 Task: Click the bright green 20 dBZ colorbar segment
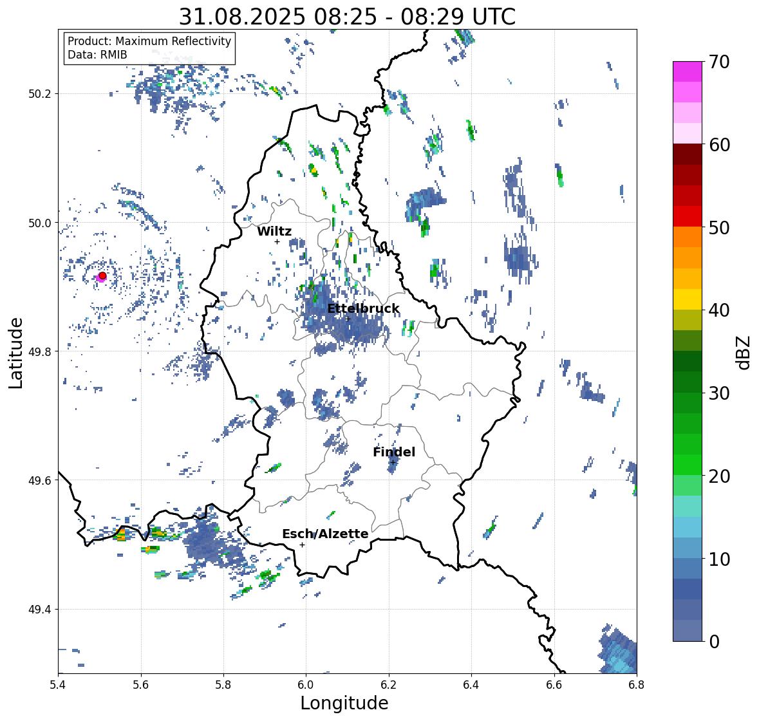point(688,465)
